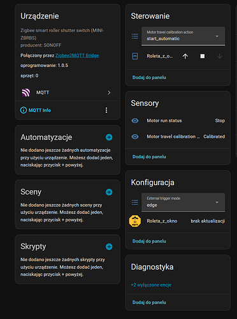Viewport: 237px width, 319px height.
Task: Open Motor travel calibration action dropdown
Action: 183,36
